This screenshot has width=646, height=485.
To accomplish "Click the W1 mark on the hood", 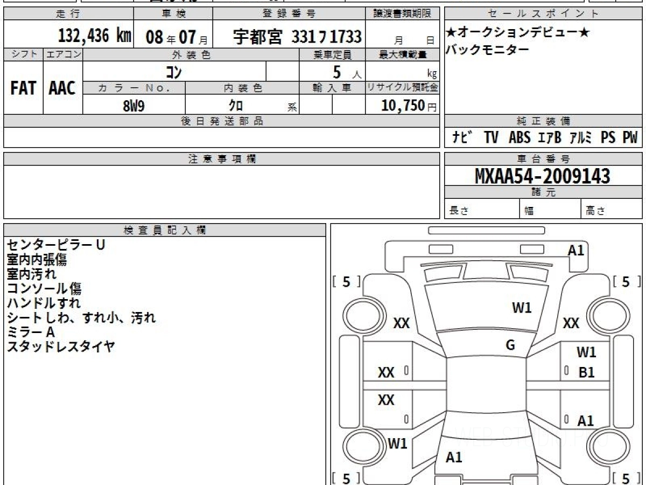I will pyautogui.click(x=522, y=308).
